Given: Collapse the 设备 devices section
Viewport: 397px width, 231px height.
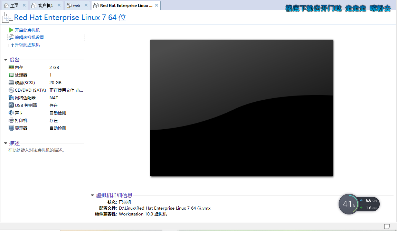Looking at the screenshot, I should click(6, 60).
